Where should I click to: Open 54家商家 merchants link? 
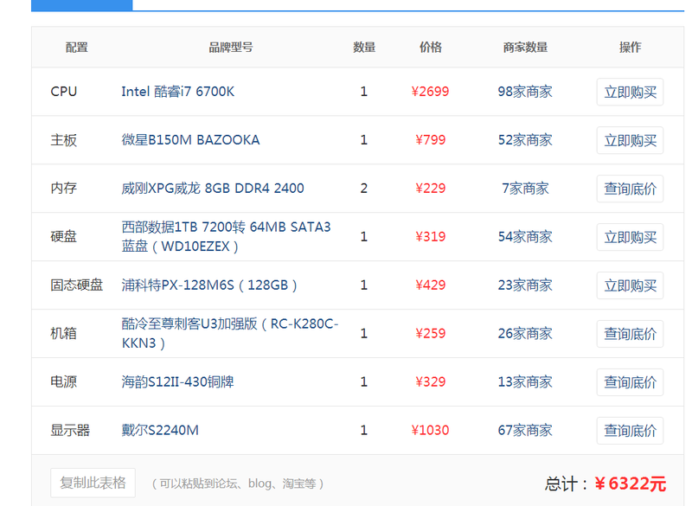(x=525, y=236)
